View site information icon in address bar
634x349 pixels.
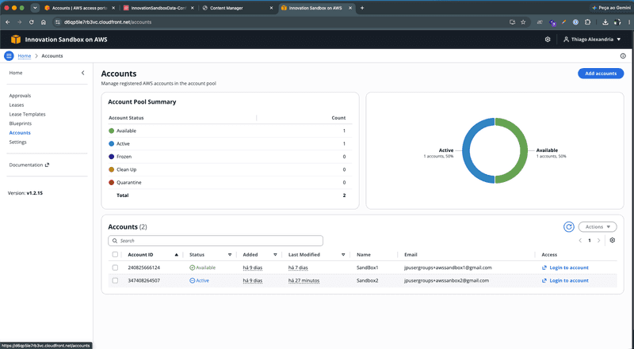point(57,22)
